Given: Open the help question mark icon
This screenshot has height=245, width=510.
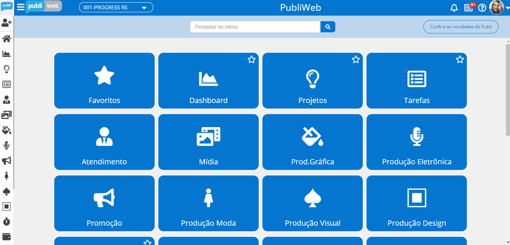Looking at the screenshot, I should 482,8.
